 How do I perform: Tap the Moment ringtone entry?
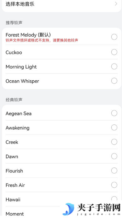click(15, 214)
